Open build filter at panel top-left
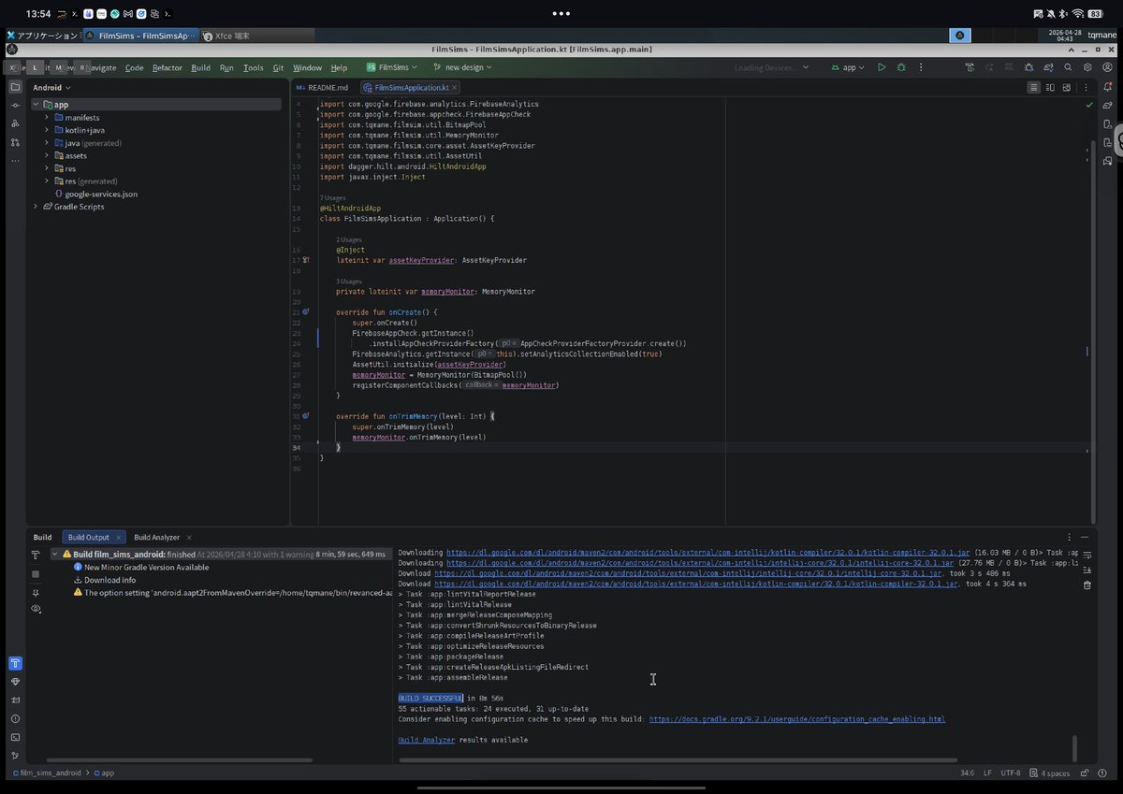The width and height of the screenshot is (1123, 794). tap(36, 555)
